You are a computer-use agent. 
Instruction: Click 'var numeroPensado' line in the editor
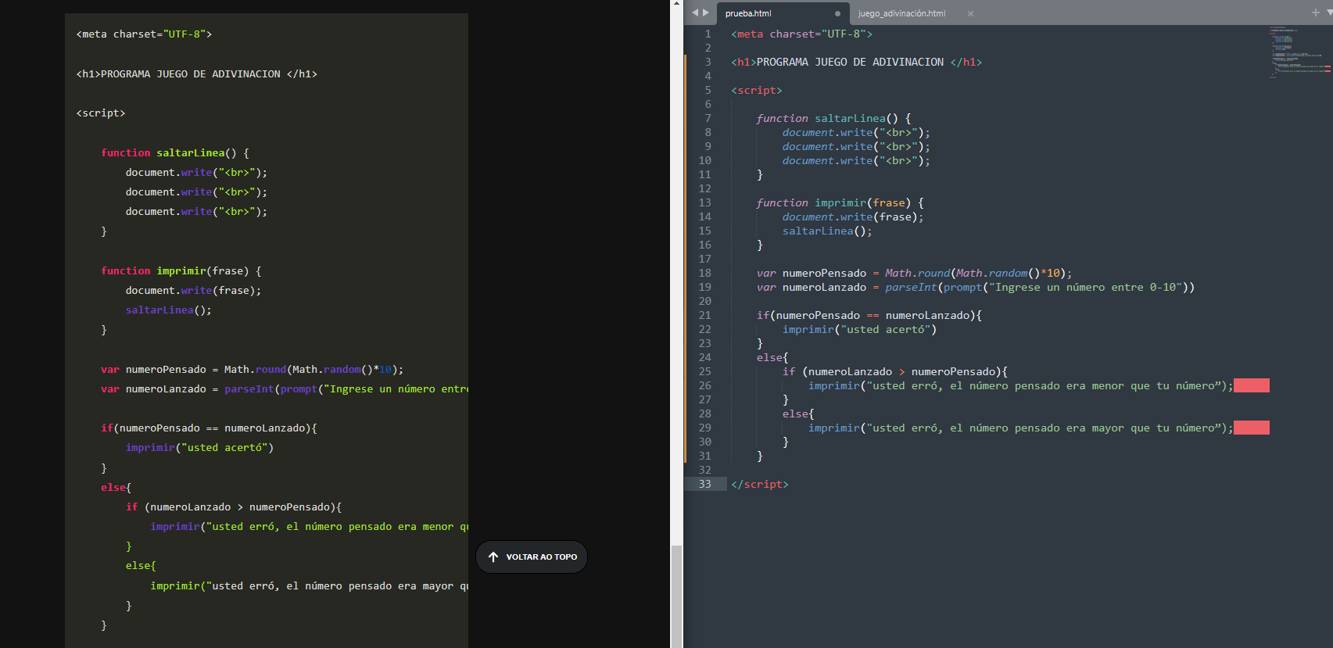(914, 273)
